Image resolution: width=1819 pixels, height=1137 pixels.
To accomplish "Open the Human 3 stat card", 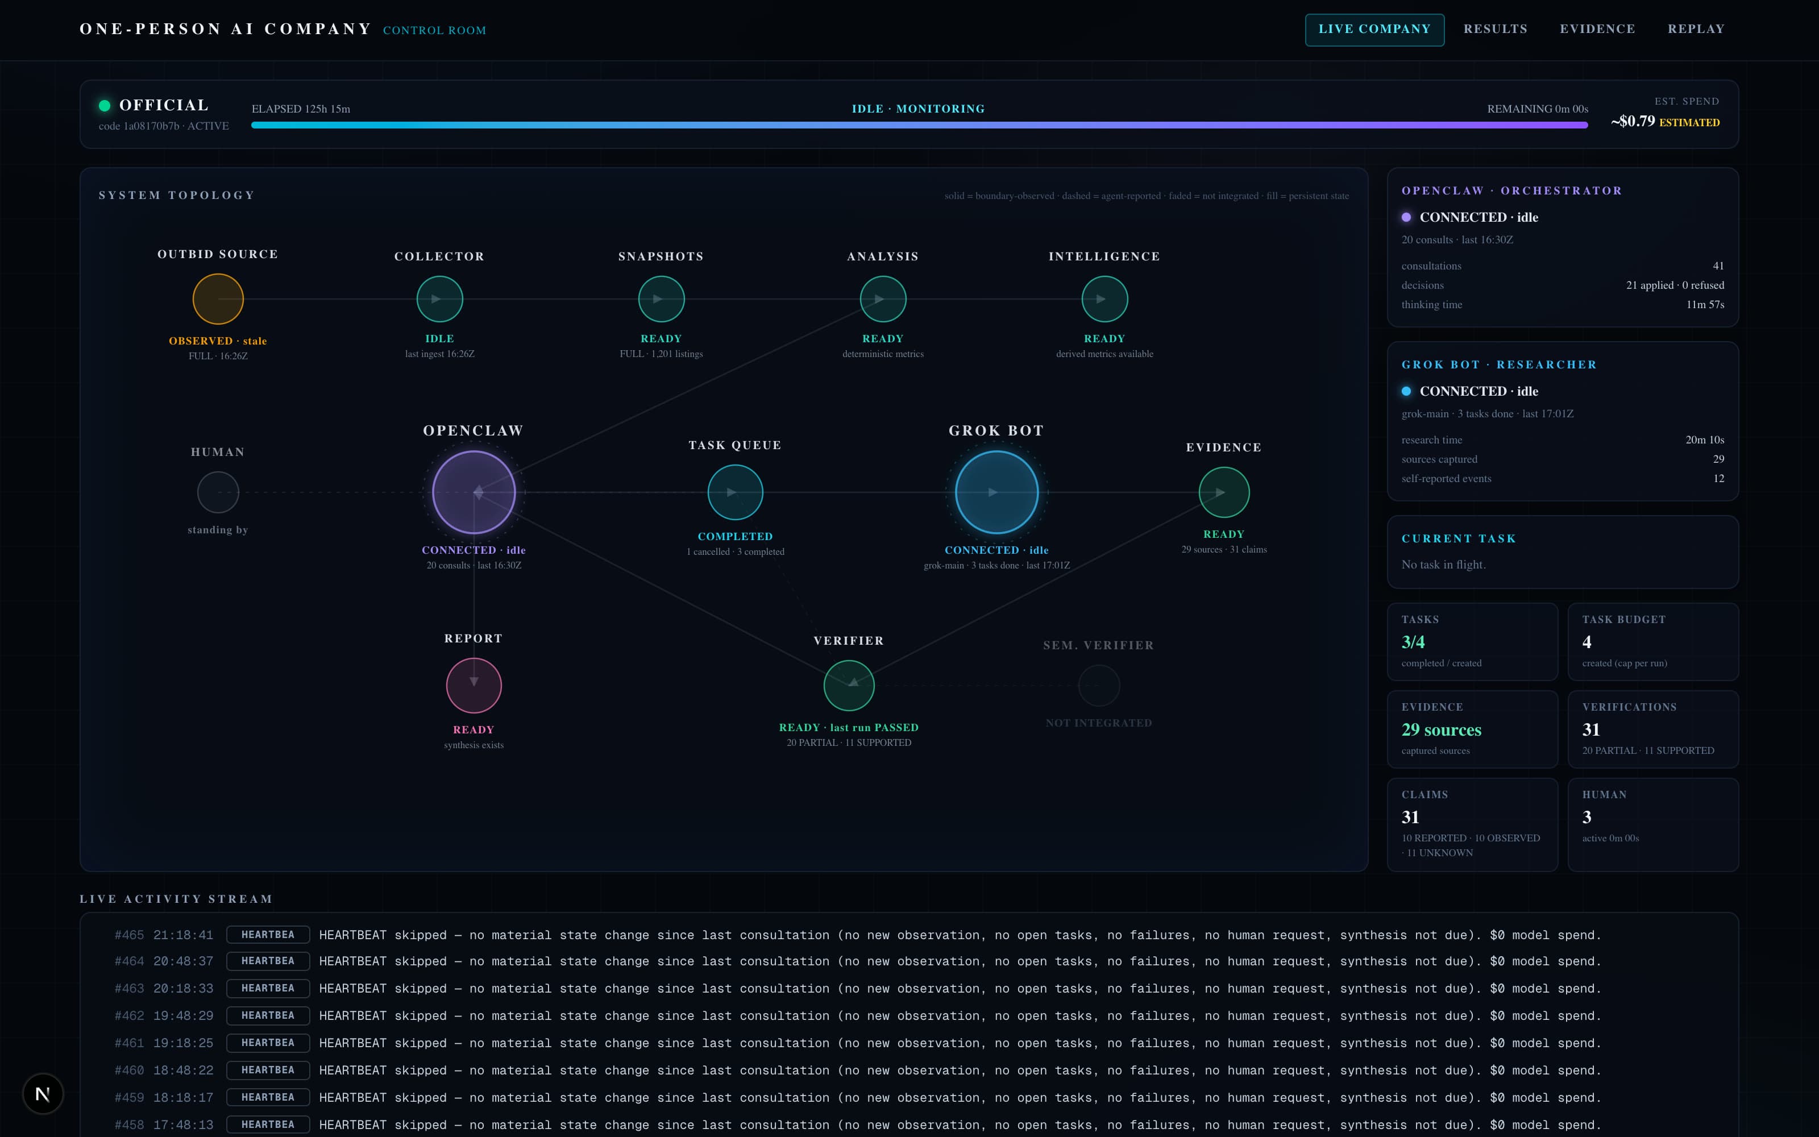I will coord(1653,824).
